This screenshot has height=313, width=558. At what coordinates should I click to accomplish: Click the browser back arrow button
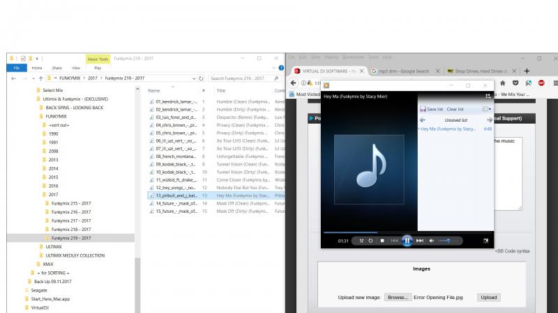click(x=293, y=83)
